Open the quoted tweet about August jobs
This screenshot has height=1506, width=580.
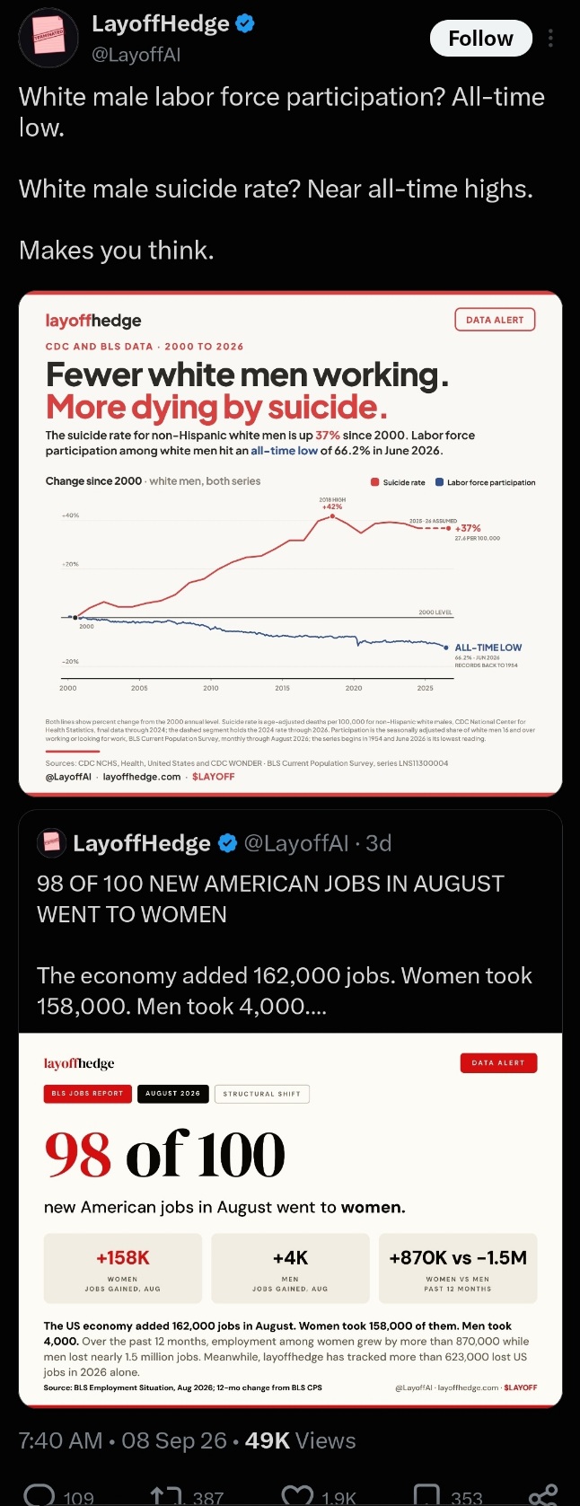coord(290,929)
